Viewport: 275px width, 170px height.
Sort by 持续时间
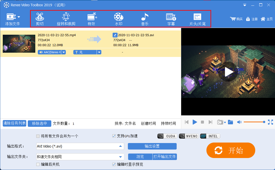(168, 124)
